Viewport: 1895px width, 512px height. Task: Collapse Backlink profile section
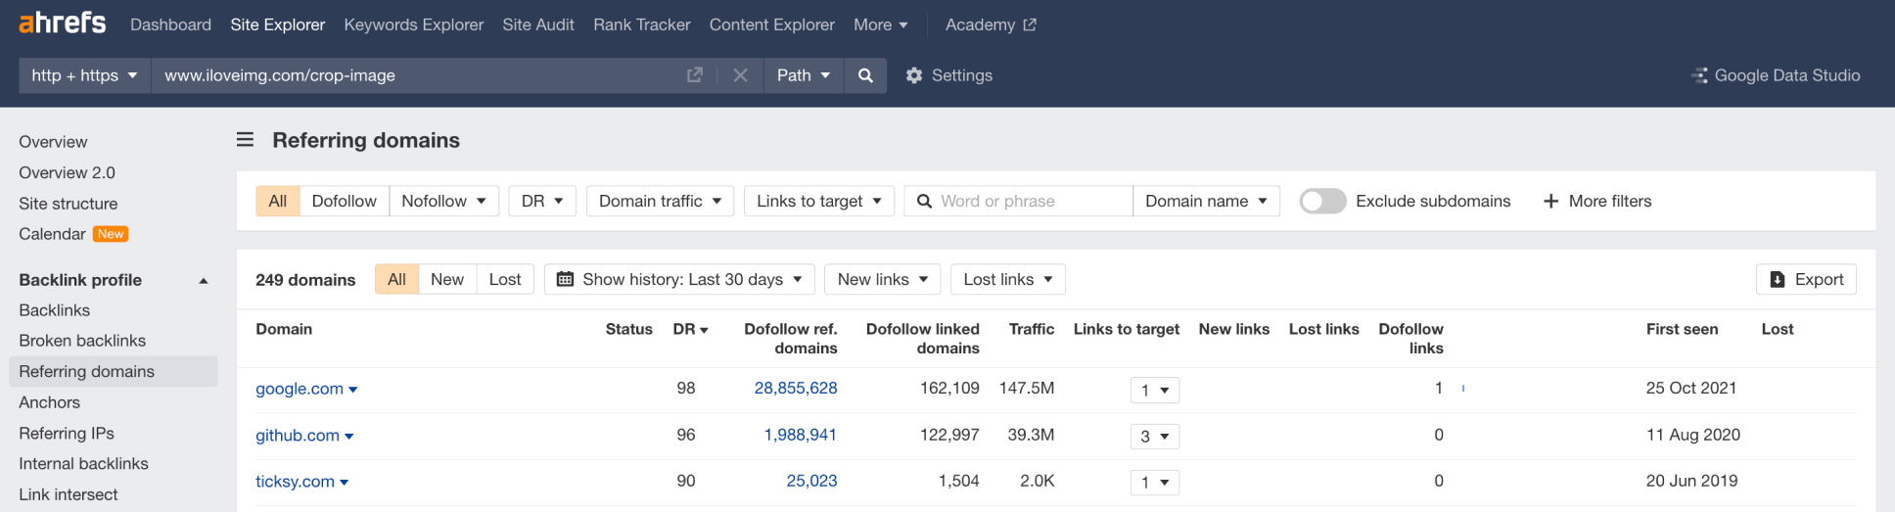click(x=204, y=280)
